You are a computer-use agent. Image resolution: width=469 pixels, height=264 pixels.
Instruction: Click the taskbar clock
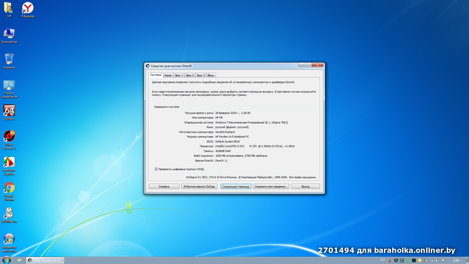point(456,260)
